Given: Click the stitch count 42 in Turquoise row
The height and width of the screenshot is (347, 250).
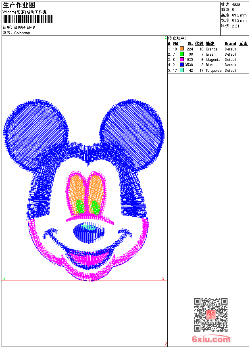Looking at the screenshot, I should point(191,71).
